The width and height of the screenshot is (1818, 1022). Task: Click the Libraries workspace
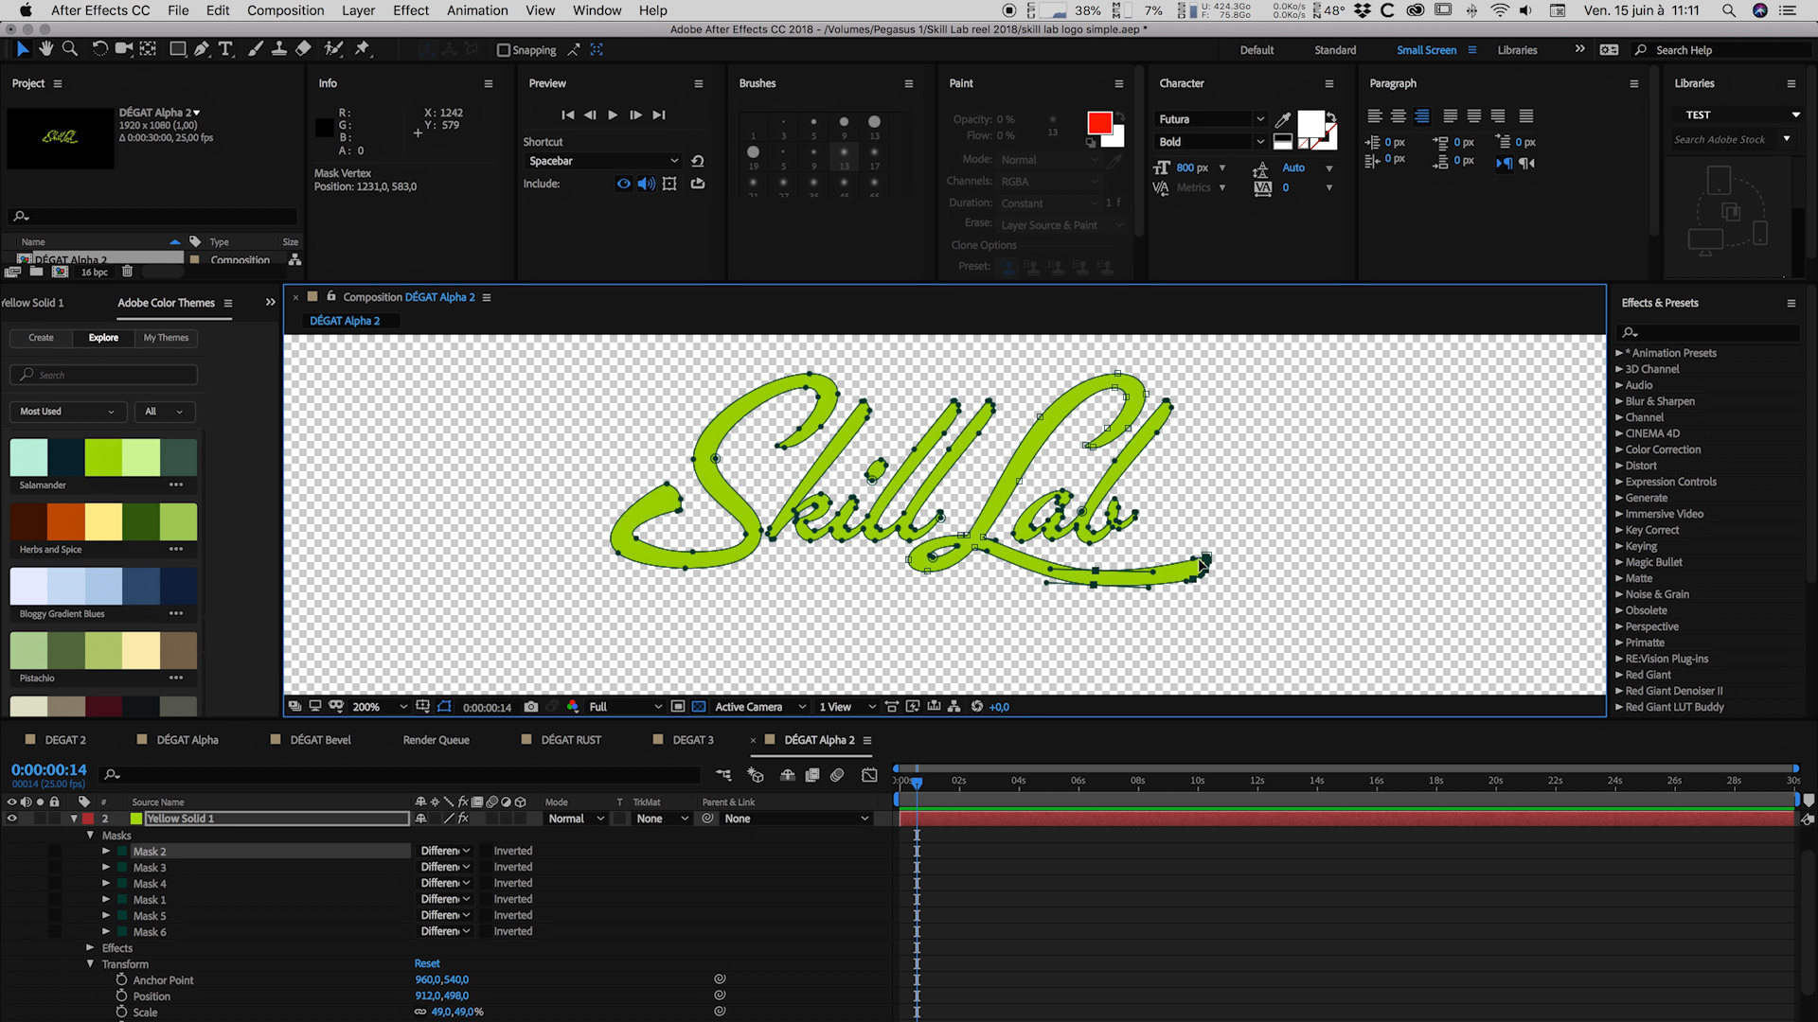coord(1517,50)
